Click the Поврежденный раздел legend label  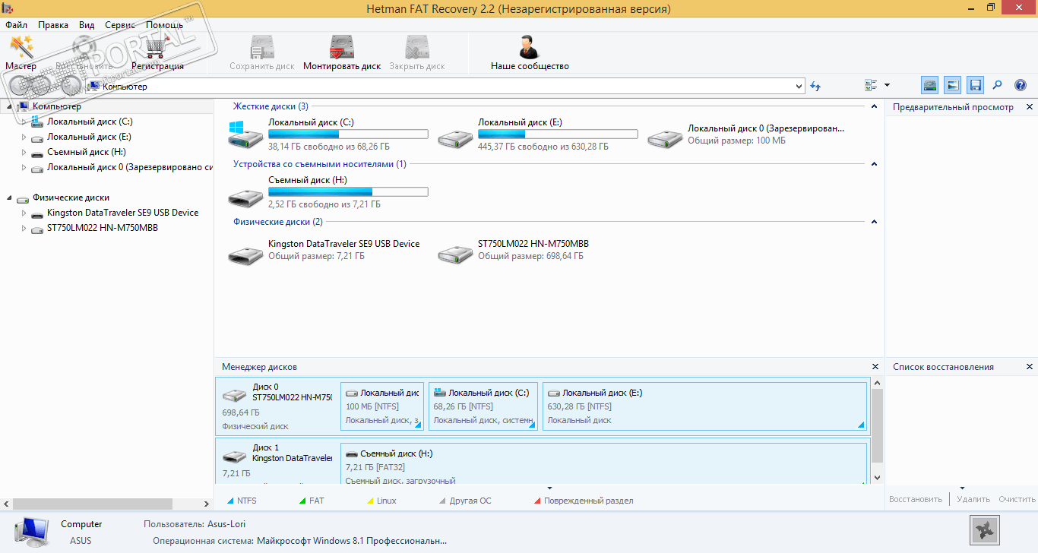(x=588, y=501)
